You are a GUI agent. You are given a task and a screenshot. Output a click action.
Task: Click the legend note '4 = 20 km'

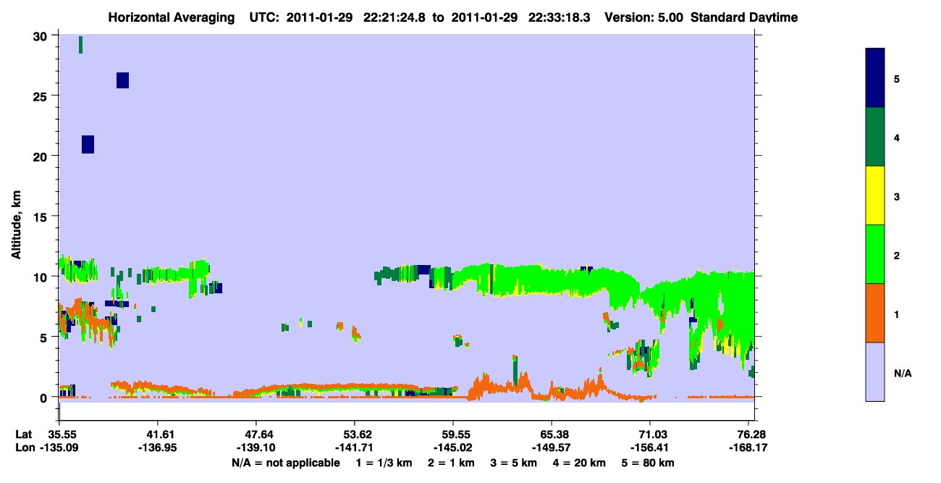click(581, 463)
